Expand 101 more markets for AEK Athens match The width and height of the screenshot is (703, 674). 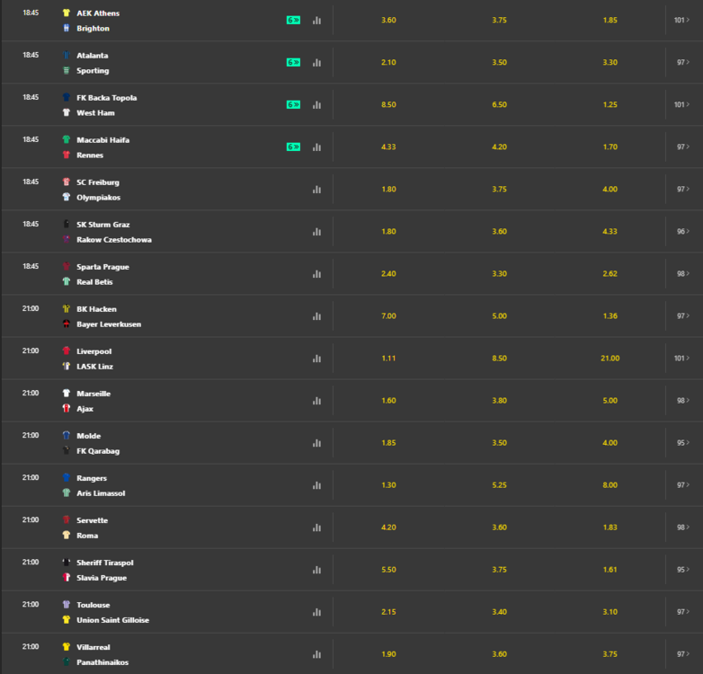pos(682,20)
